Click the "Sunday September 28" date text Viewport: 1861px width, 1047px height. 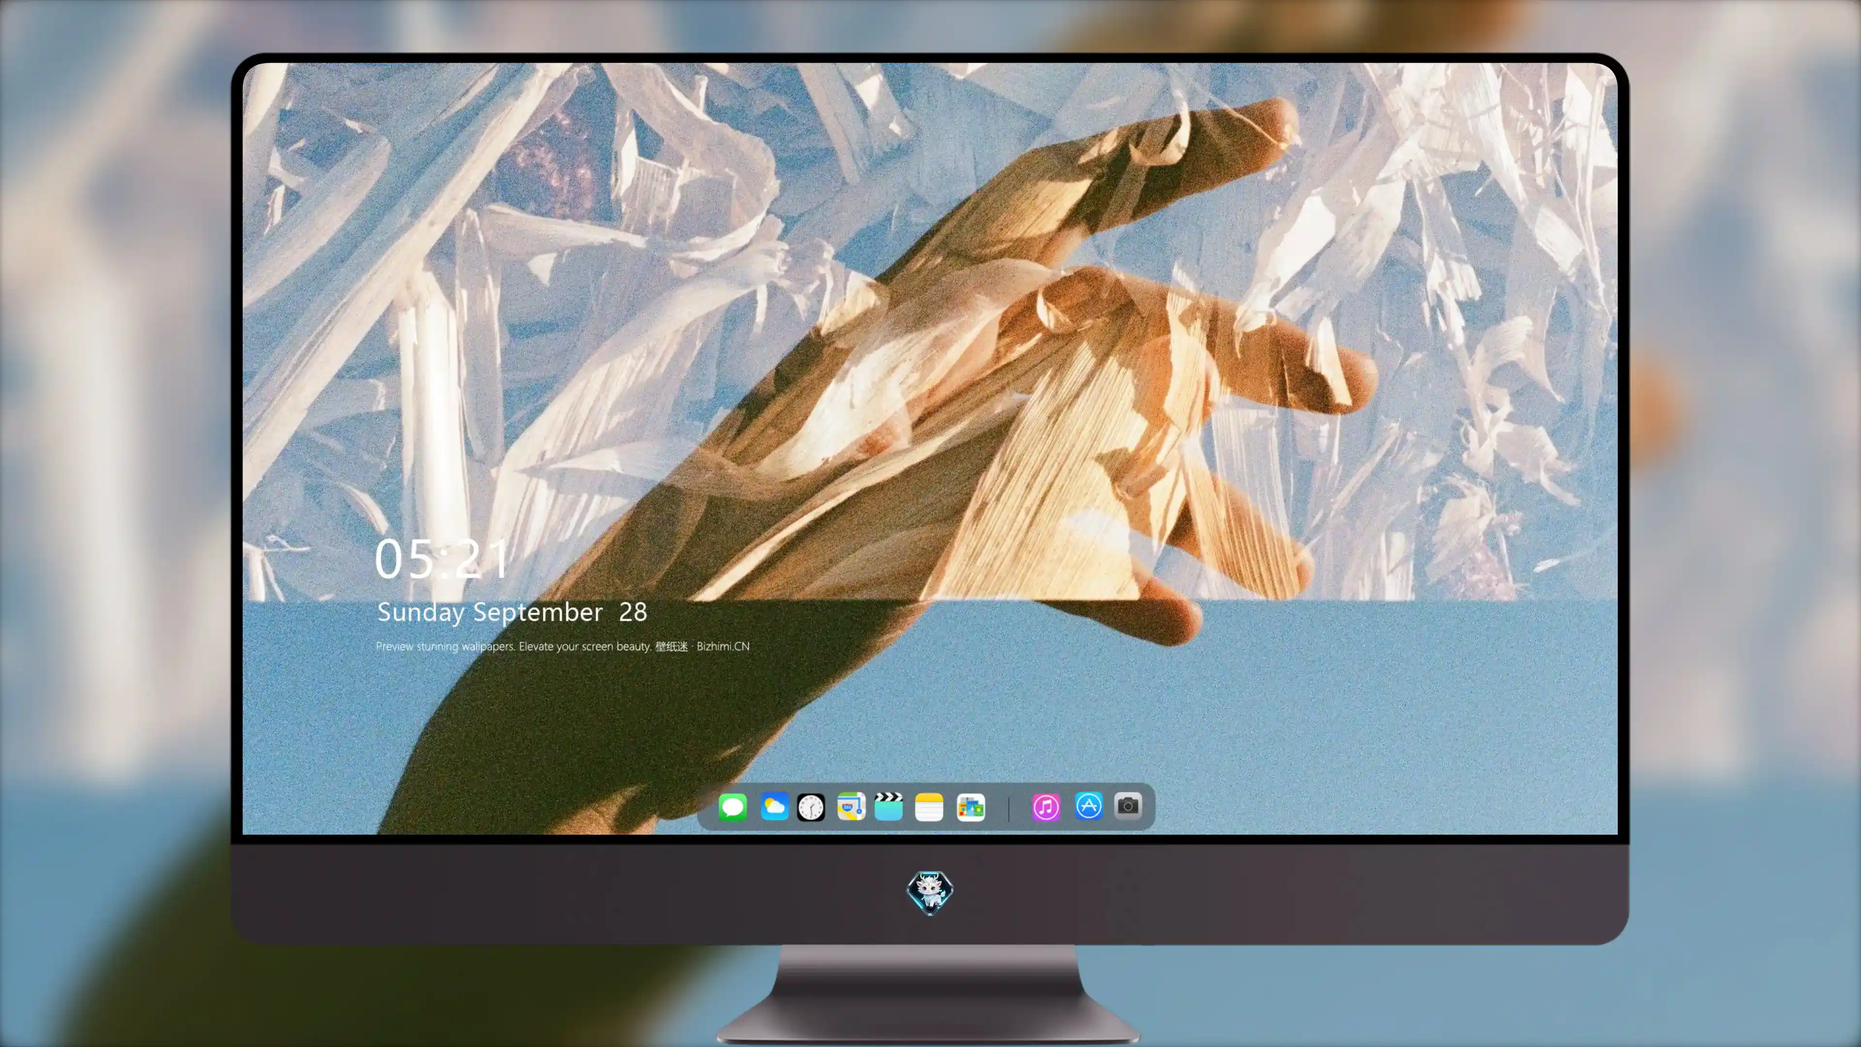(512, 612)
